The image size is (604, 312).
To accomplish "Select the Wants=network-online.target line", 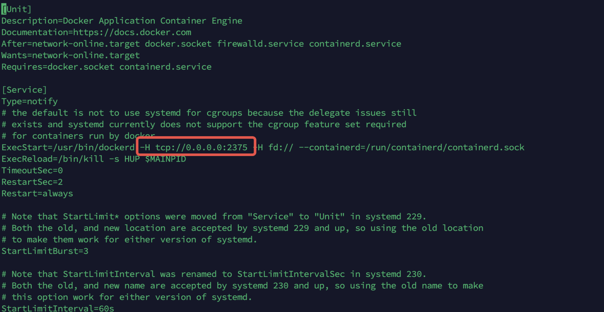I will (71, 56).
